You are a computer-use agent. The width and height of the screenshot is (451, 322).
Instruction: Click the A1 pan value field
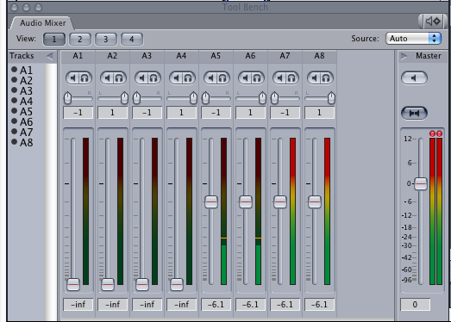pos(78,113)
